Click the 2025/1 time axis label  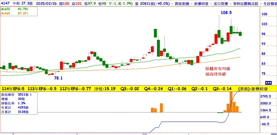(144, 134)
